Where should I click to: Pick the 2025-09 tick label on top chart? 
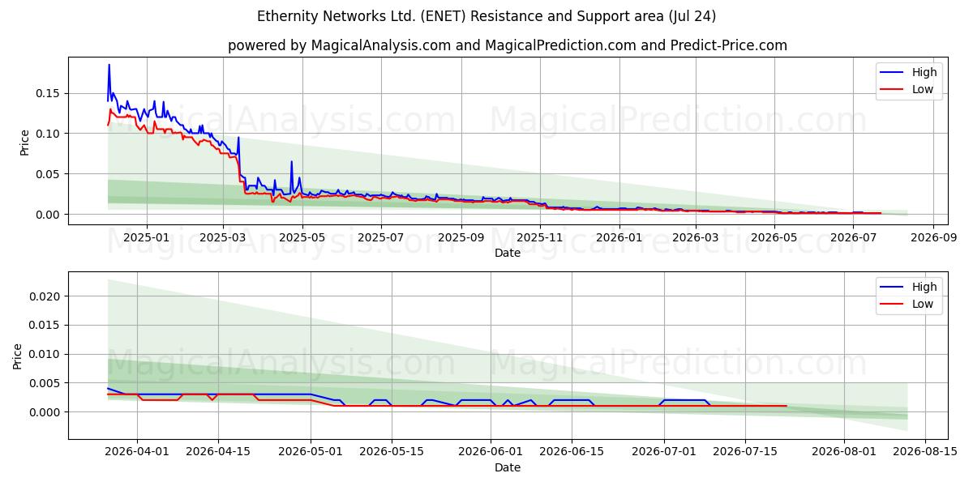point(461,237)
